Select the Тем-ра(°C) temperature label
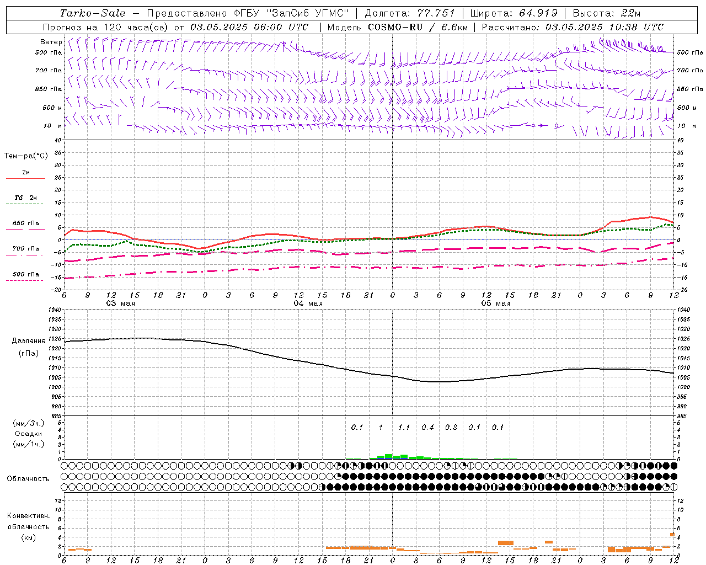Image resolution: width=706 pixels, height=565 pixels. 26,156
